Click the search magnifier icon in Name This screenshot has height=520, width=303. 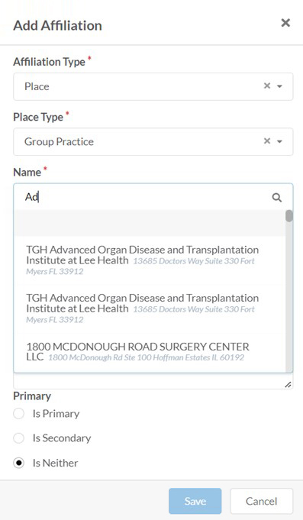(x=277, y=198)
